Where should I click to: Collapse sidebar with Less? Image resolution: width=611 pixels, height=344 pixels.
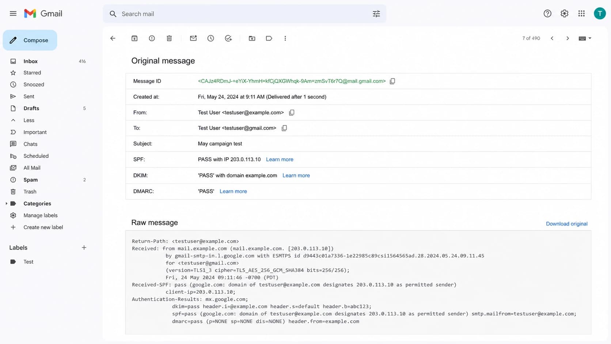pos(29,120)
